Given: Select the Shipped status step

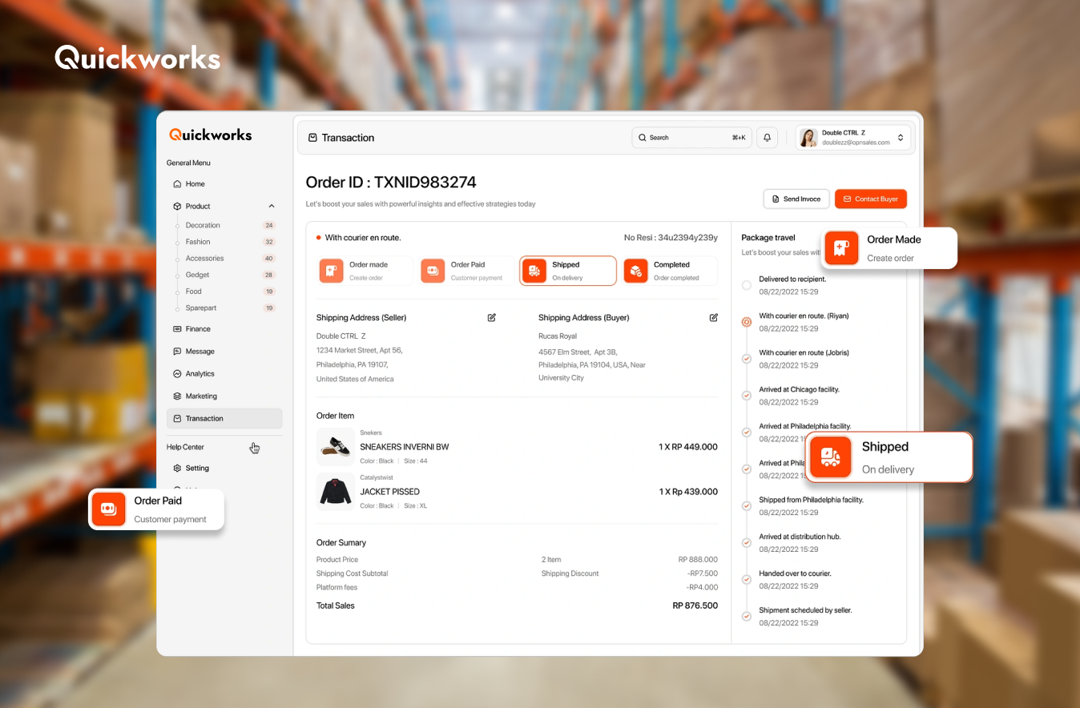Looking at the screenshot, I should [x=568, y=271].
